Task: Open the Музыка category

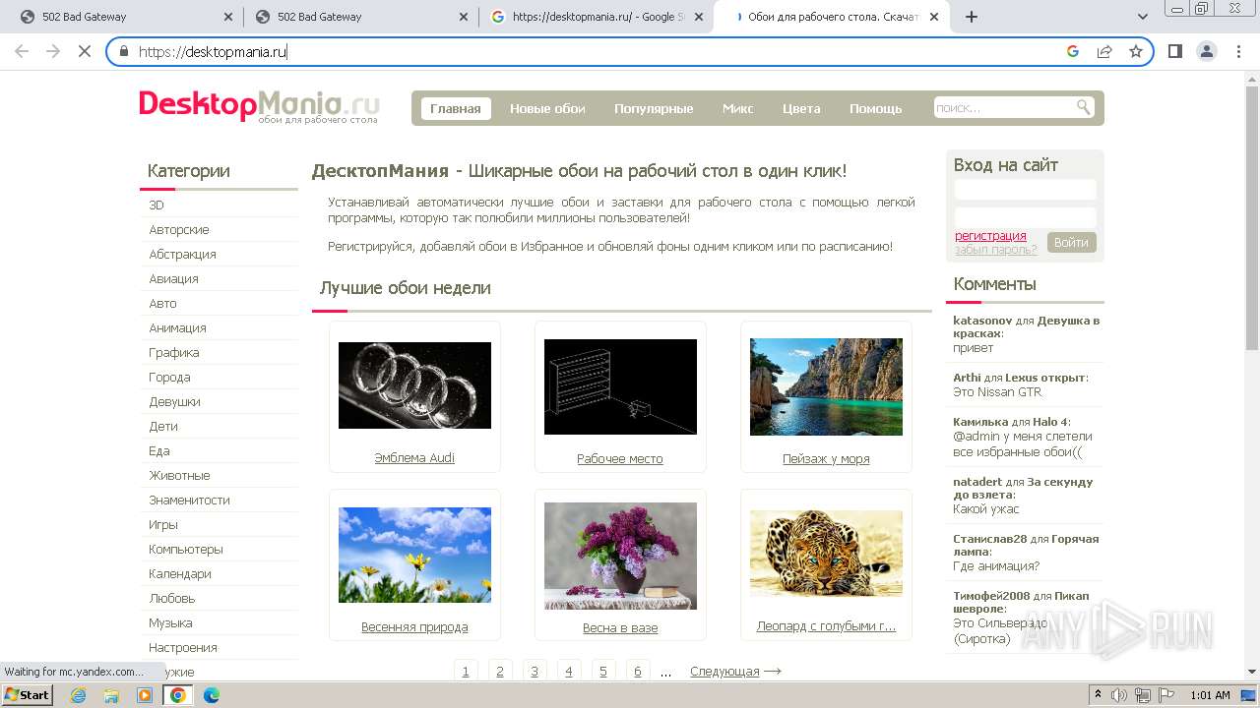Action: point(170,622)
